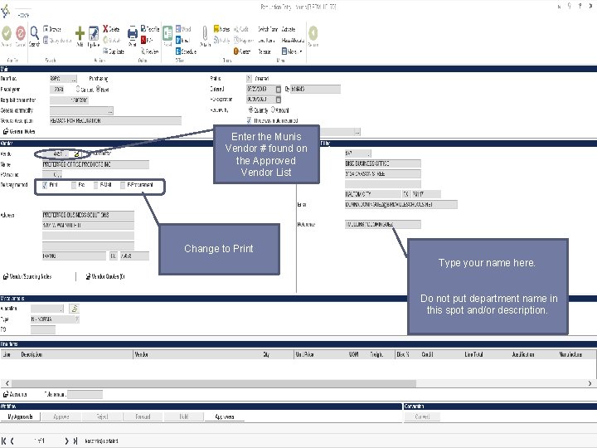Check the E-Procurement delivery method checkbox

coord(123,185)
